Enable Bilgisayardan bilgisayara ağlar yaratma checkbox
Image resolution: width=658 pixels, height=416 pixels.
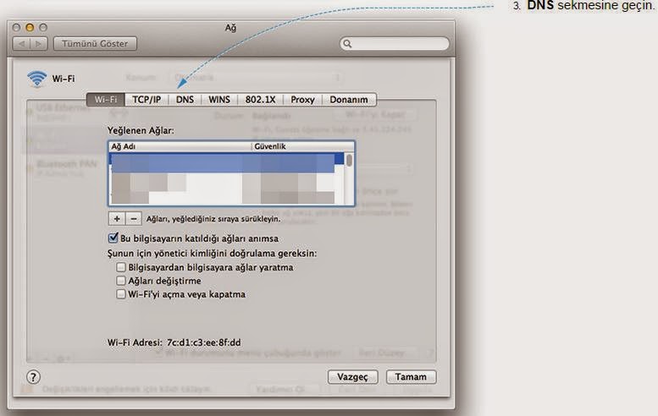coord(121,267)
